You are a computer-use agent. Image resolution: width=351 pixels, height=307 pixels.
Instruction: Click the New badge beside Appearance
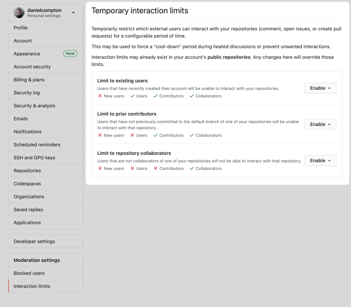(70, 54)
